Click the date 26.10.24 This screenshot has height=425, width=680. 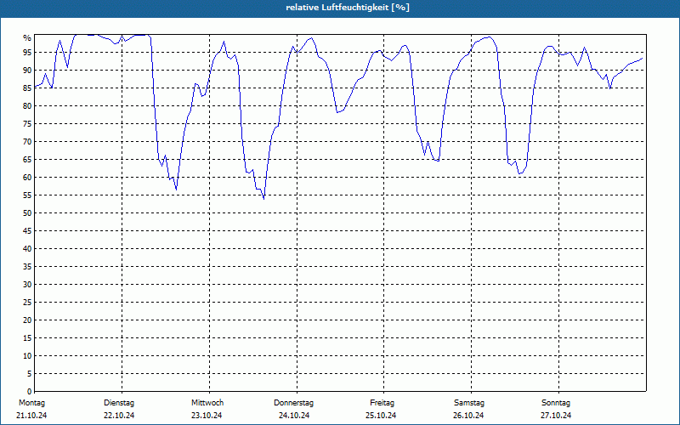coord(468,416)
